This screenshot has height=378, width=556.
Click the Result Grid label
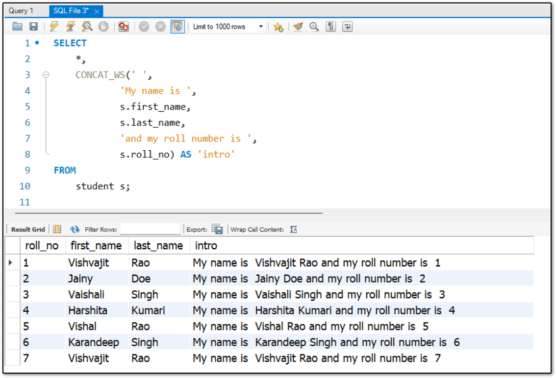pyautogui.click(x=27, y=229)
